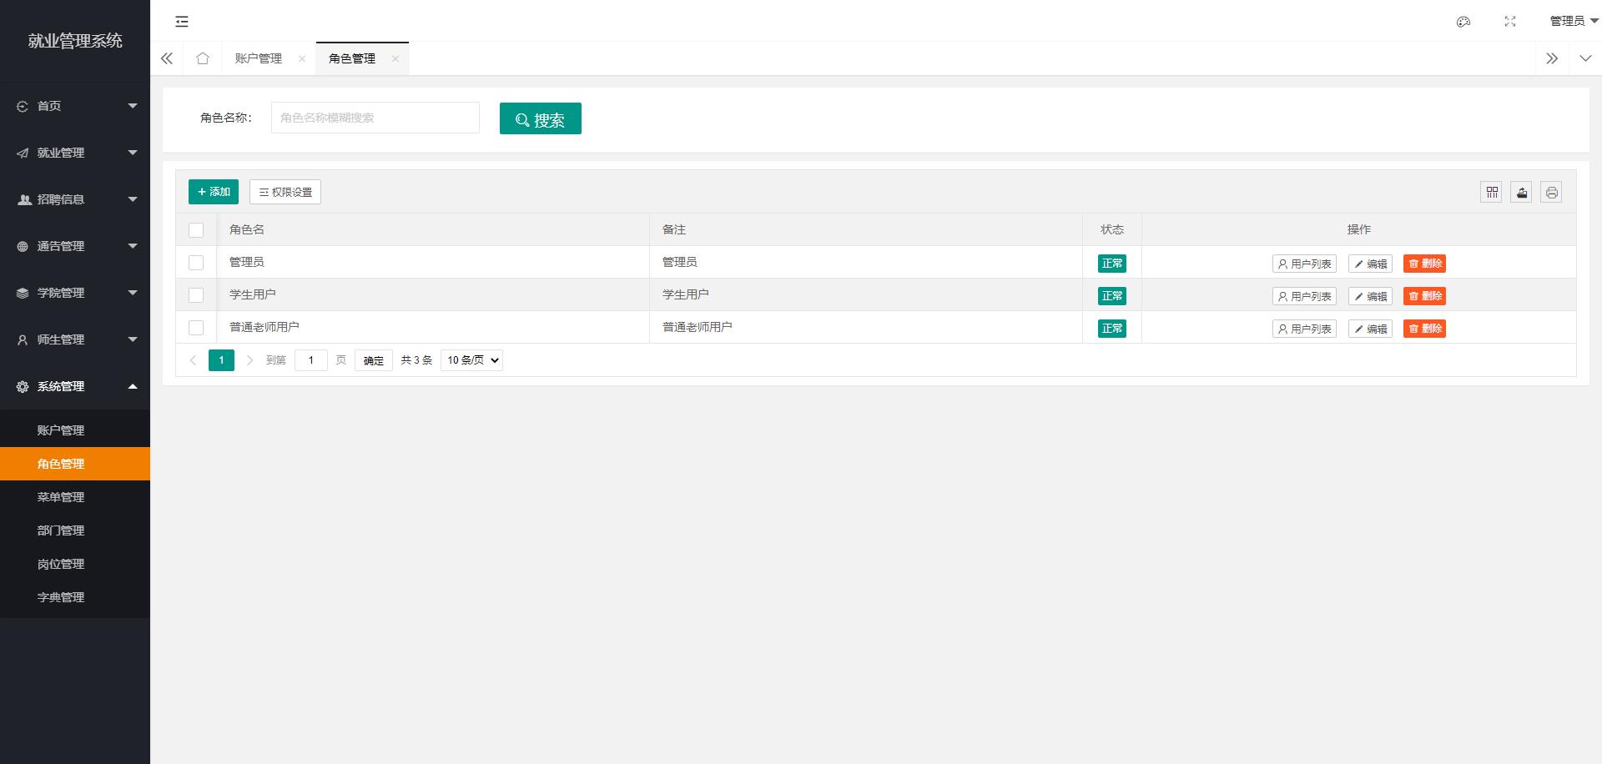This screenshot has width=1602, height=764.
Task: Open 角色管理 in sidebar submenu
Action: pos(75,464)
